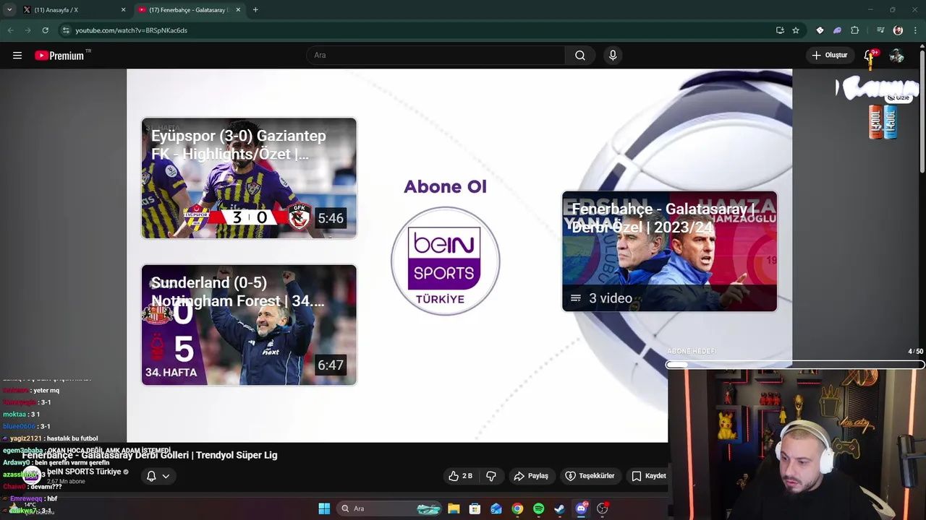Expand the subscription notification dropdown chevron
This screenshot has width=926, height=520.
[x=166, y=476]
